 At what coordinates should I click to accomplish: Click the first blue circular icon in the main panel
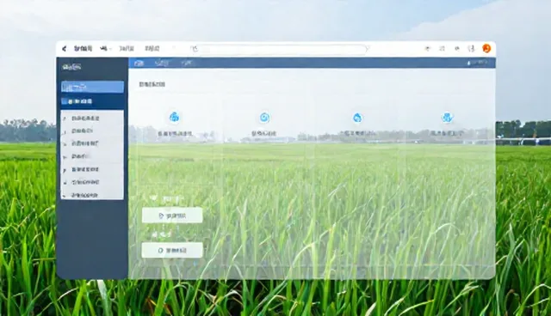click(174, 117)
